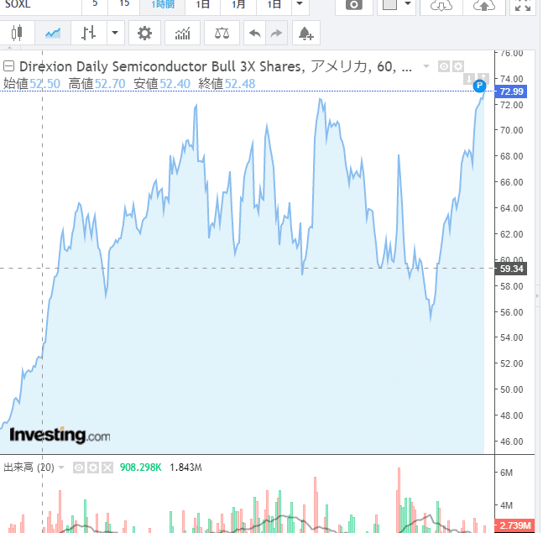Take a chart snapshot with camera icon
Image resolution: width=543 pixels, height=533 pixels.
[x=354, y=5]
